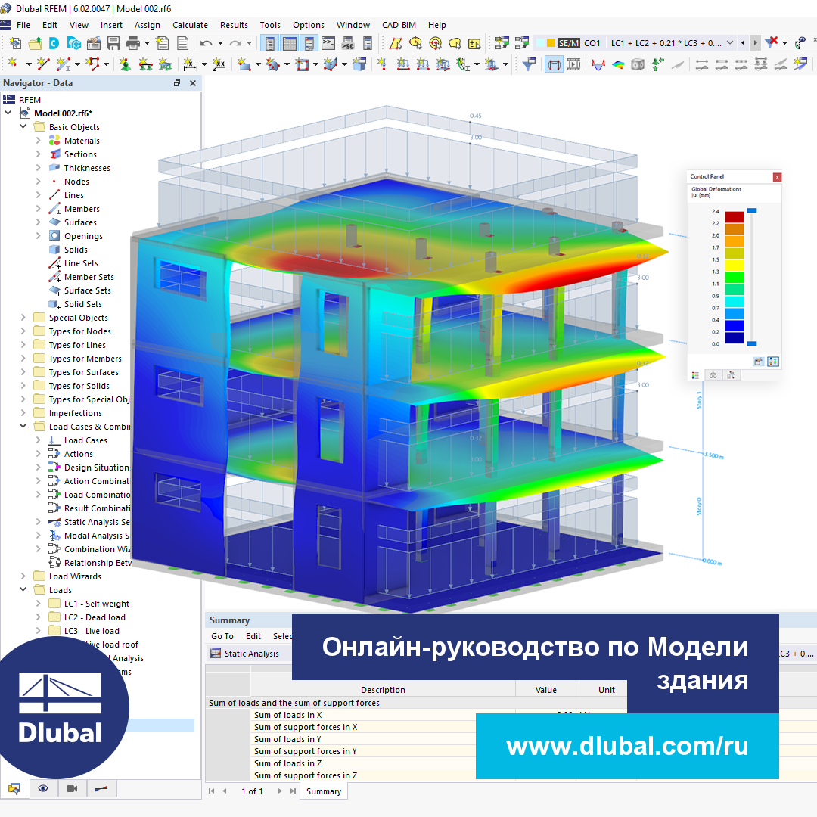
Task: Click the Go To button in the Summary panel
Action: point(222,636)
